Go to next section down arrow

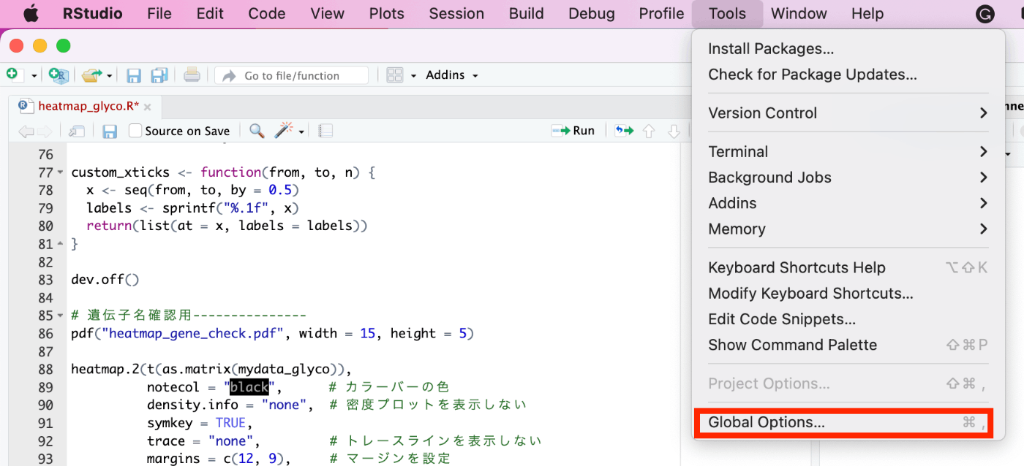(674, 131)
